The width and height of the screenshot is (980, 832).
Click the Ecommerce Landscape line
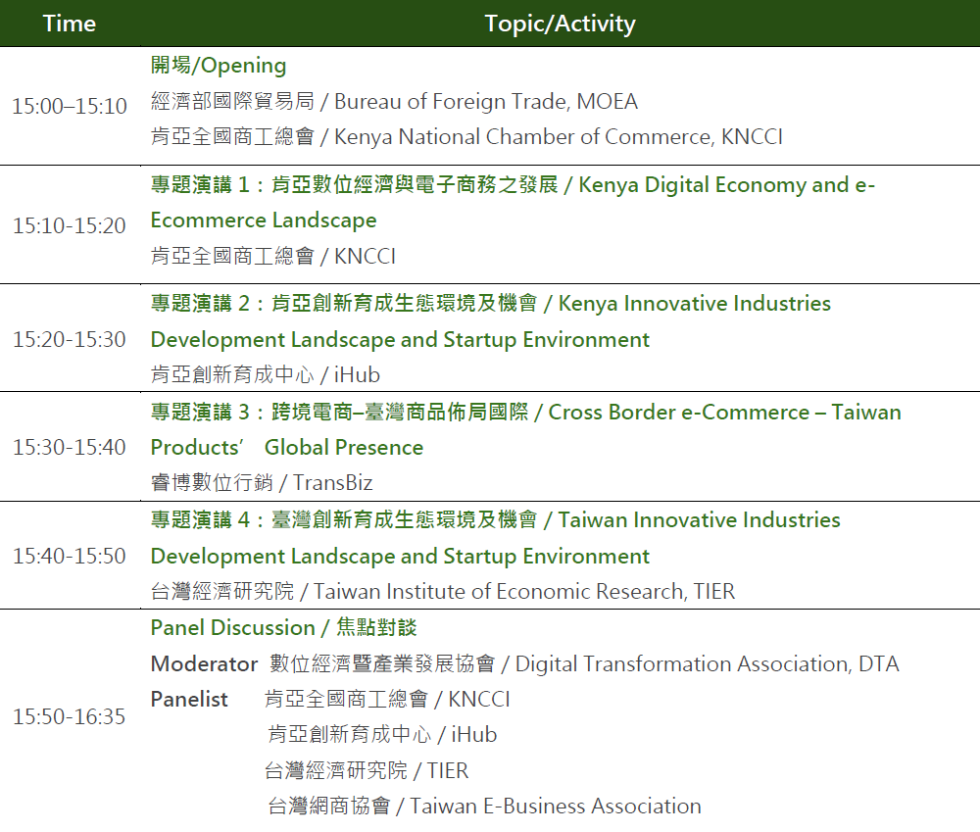coord(264,220)
